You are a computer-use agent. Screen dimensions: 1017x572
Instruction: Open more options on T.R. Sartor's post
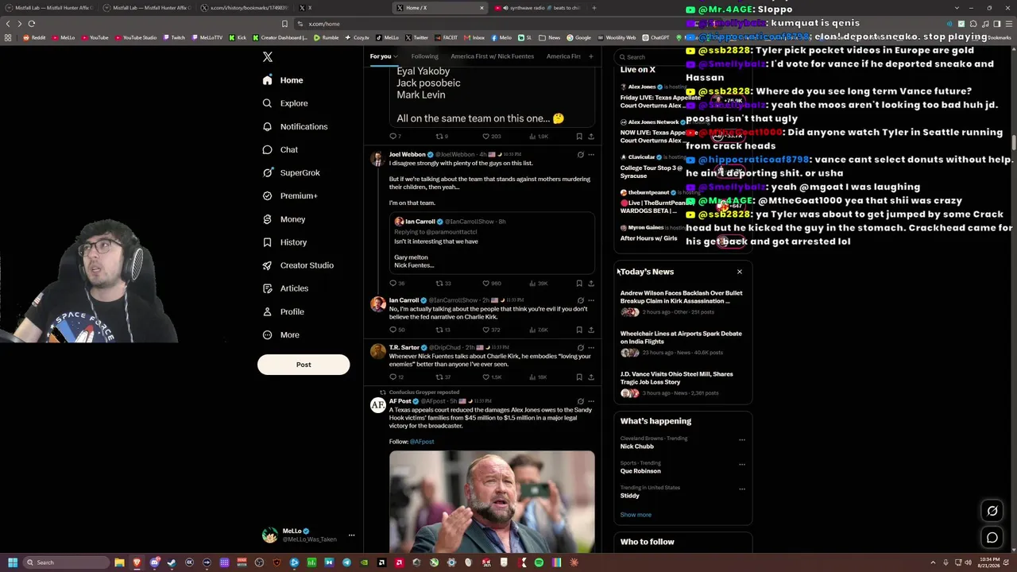click(x=591, y=347)
